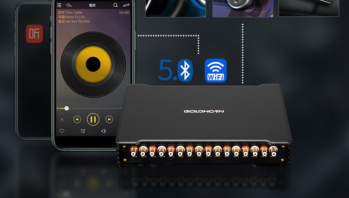Click the elapsed time 0:15
This screenshot has width=349, height=198.
tap(59, 109)
